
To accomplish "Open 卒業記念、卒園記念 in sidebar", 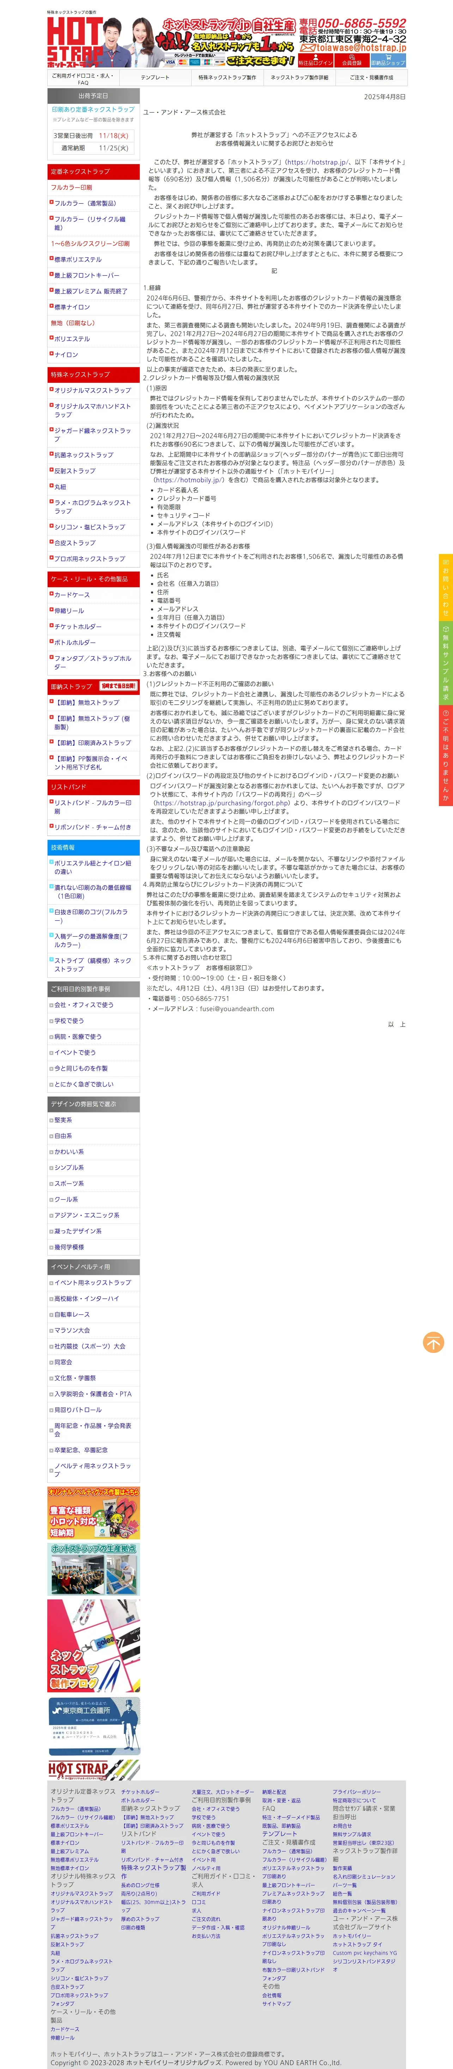I will [x=80, y=1450].
